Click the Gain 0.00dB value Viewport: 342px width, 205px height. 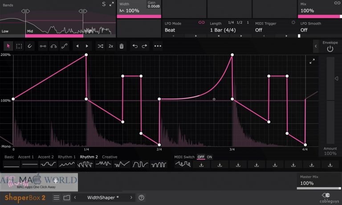154,6
